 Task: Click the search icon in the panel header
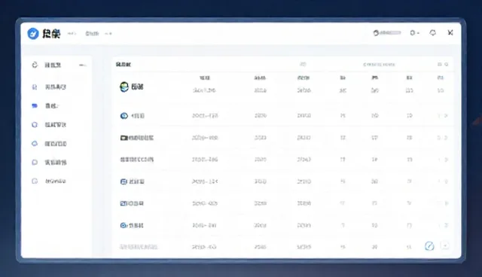[447, 65]
